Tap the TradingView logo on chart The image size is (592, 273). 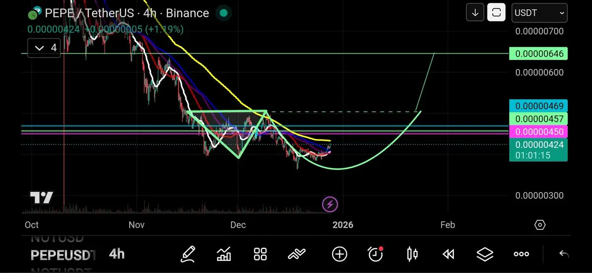coord(41,198)
